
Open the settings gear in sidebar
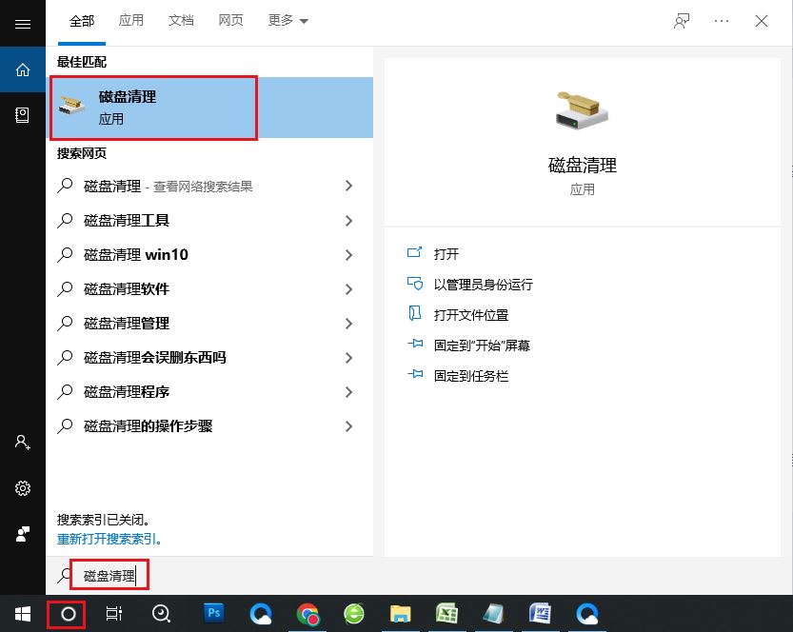pos(22,488)
